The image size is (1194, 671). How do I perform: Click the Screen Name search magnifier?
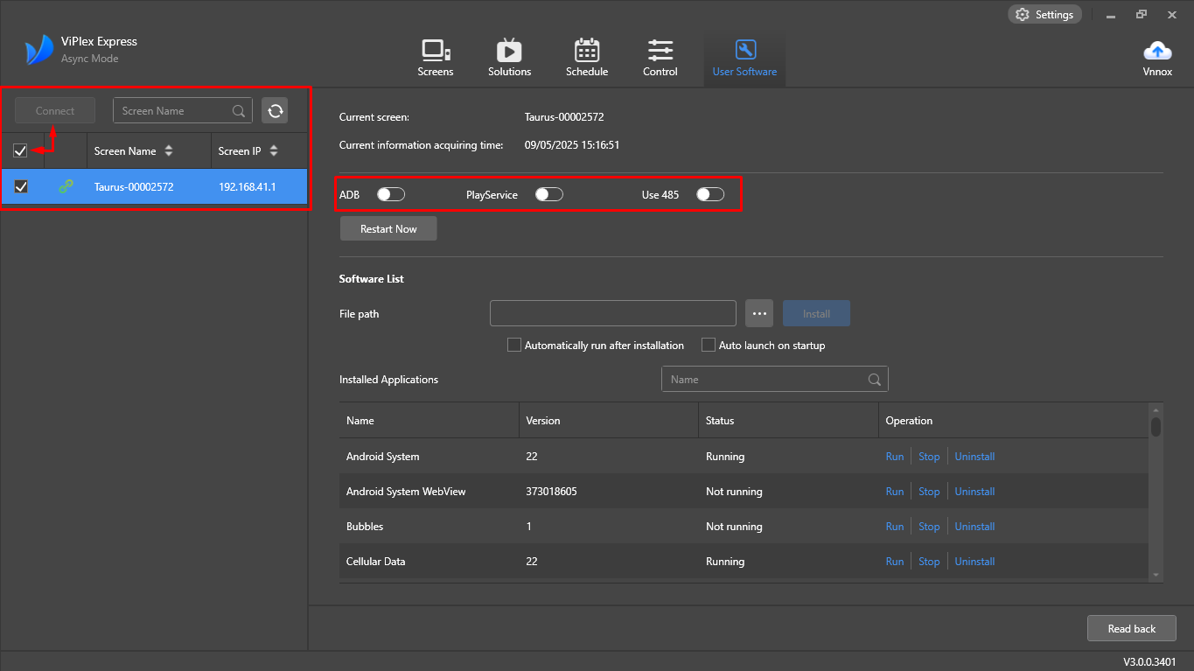239,111
